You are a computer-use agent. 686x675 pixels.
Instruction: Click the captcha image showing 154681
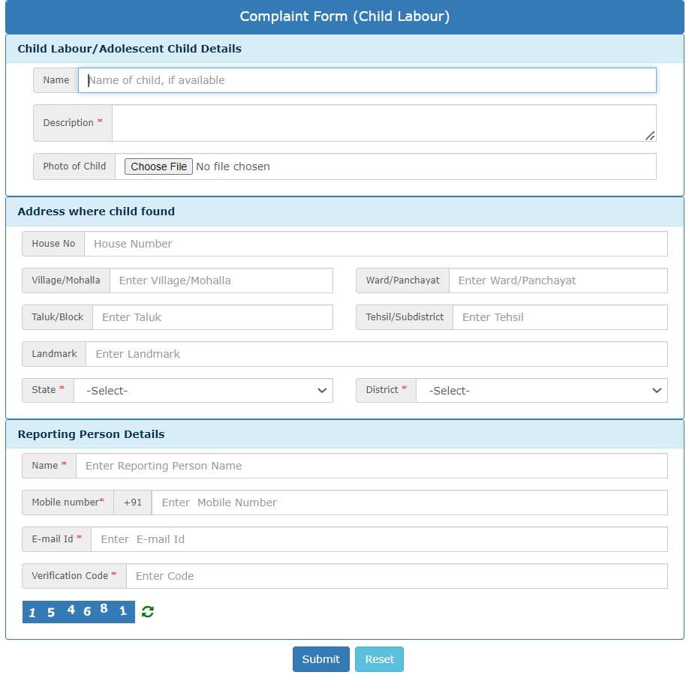(78, 611)
